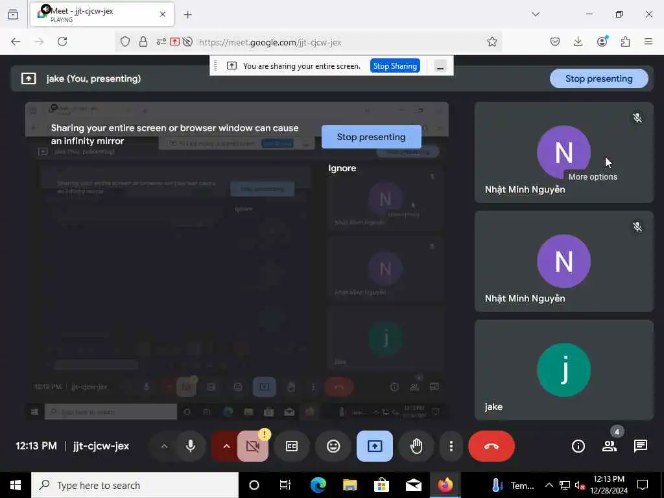
Task: Open Cortana circle icon on taskbar
Action: [254, 485]
